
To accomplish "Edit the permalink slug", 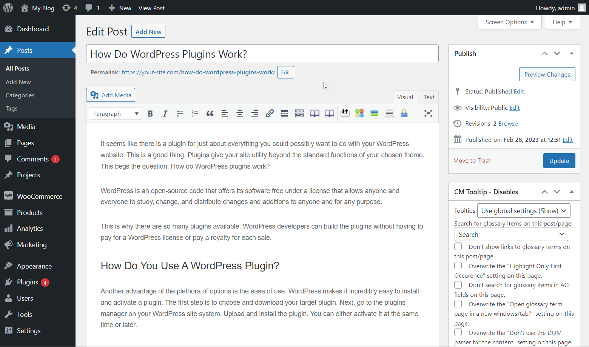I will pyautogui.click(x=285, y=72).
